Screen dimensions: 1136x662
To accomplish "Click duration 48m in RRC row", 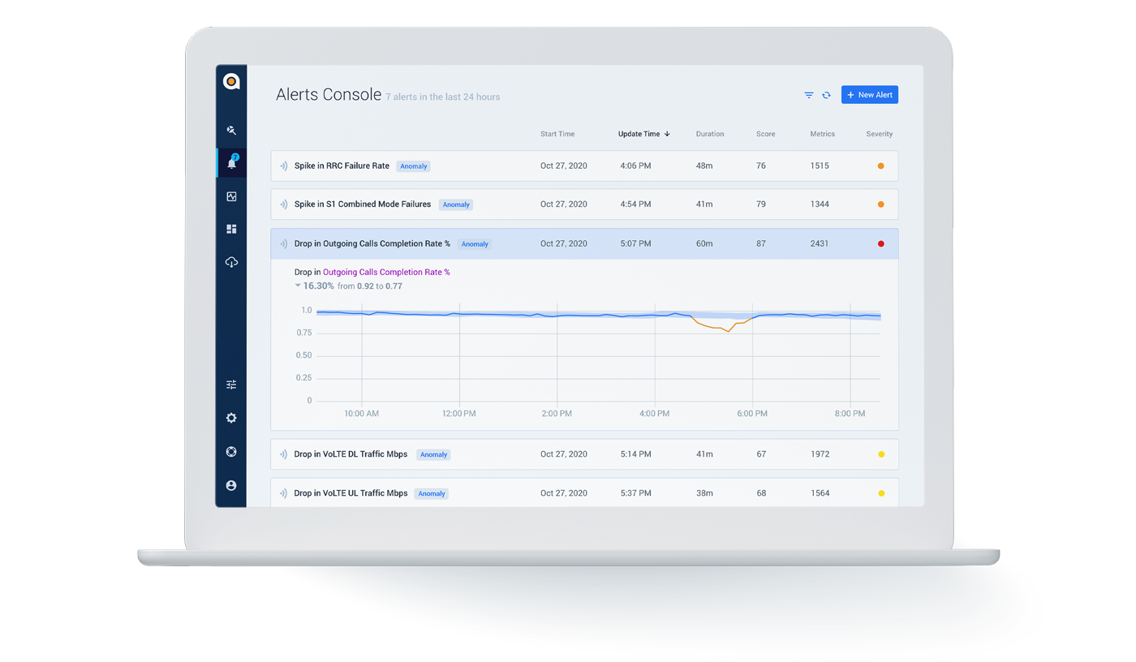I will click(x=704, y=165).
